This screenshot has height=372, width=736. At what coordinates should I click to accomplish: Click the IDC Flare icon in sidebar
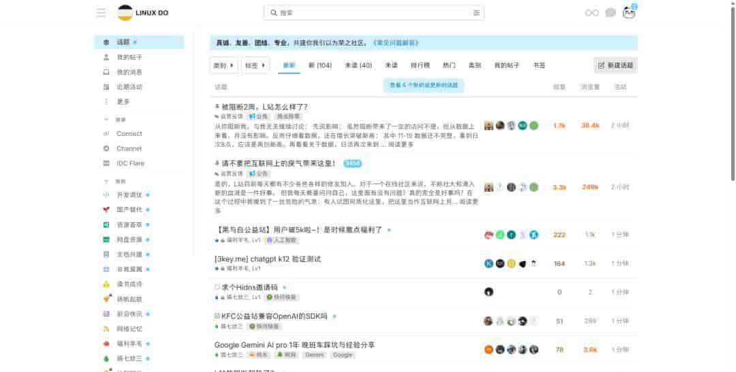(106, 163)
